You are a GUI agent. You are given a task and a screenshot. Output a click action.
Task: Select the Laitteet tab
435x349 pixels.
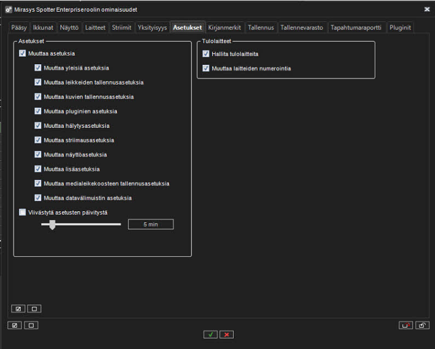point(95,27)
